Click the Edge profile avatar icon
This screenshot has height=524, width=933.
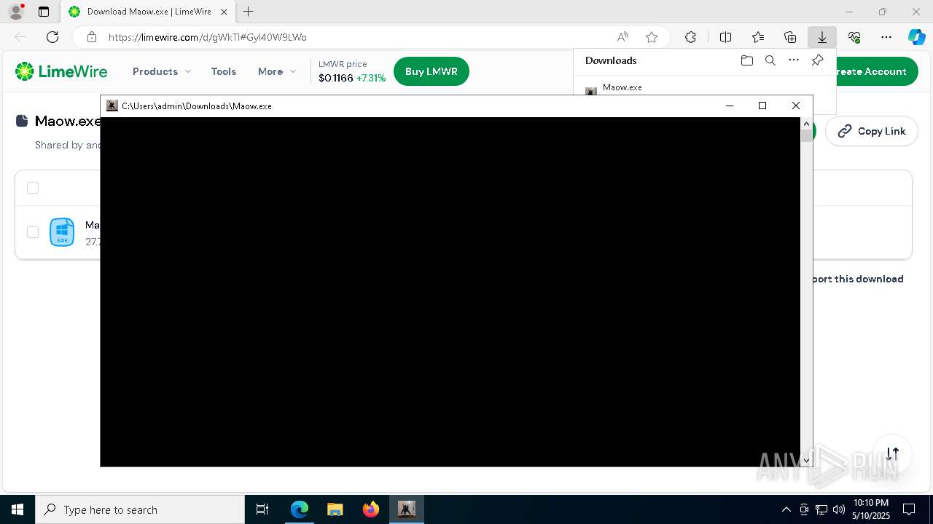(16, 12)
